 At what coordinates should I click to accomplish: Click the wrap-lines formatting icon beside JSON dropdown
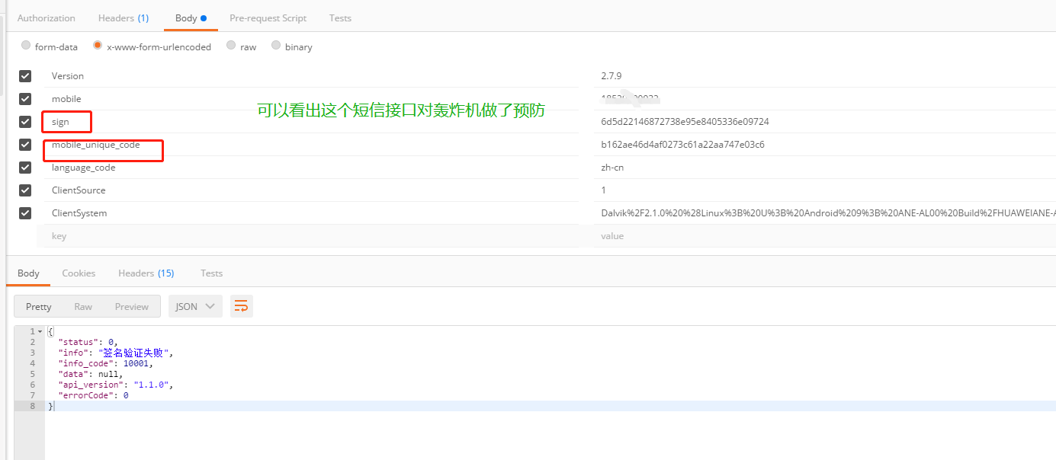(x=241, y=305)
